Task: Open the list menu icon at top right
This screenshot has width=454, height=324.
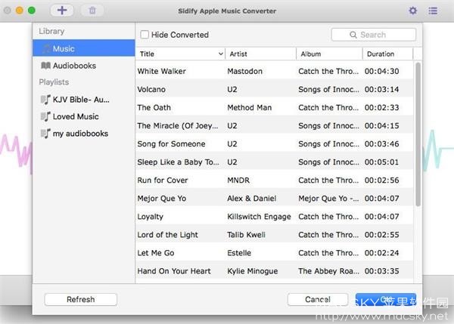Action: [433, 11]
